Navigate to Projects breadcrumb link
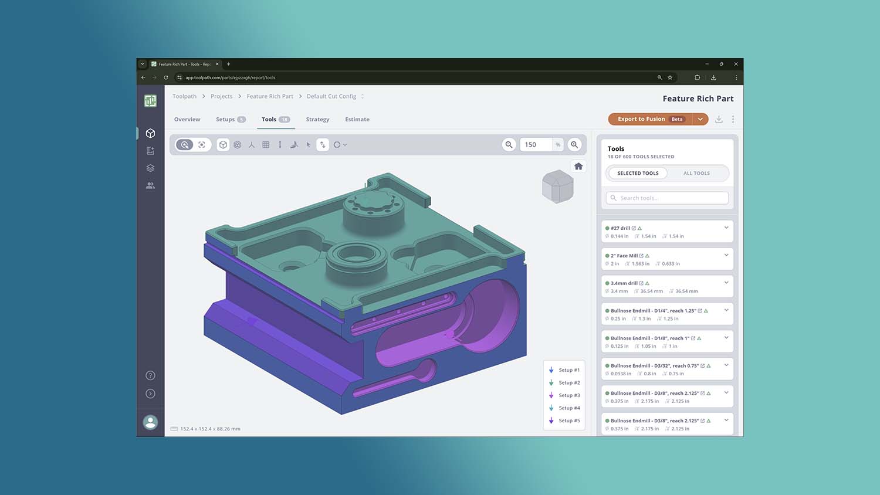The image size is (880, 495). click(x=221, y=97)
